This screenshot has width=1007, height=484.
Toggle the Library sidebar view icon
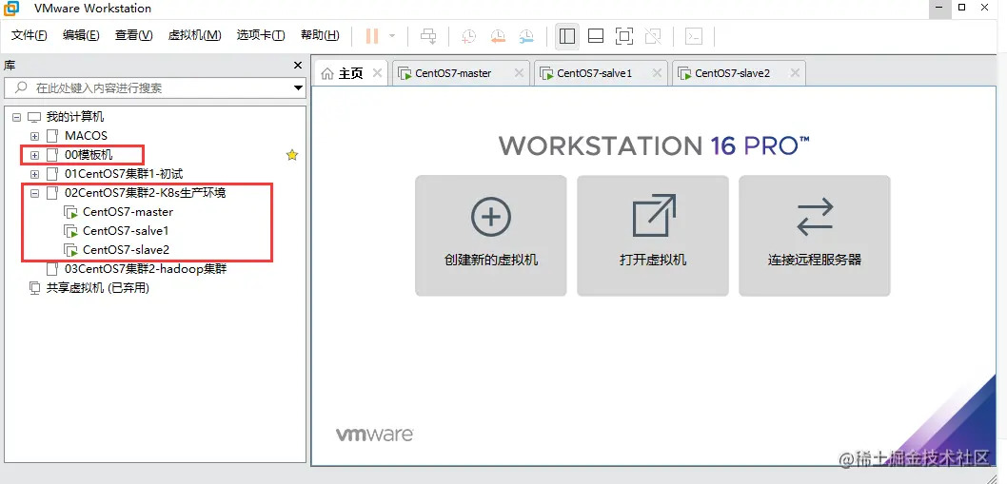567,36
